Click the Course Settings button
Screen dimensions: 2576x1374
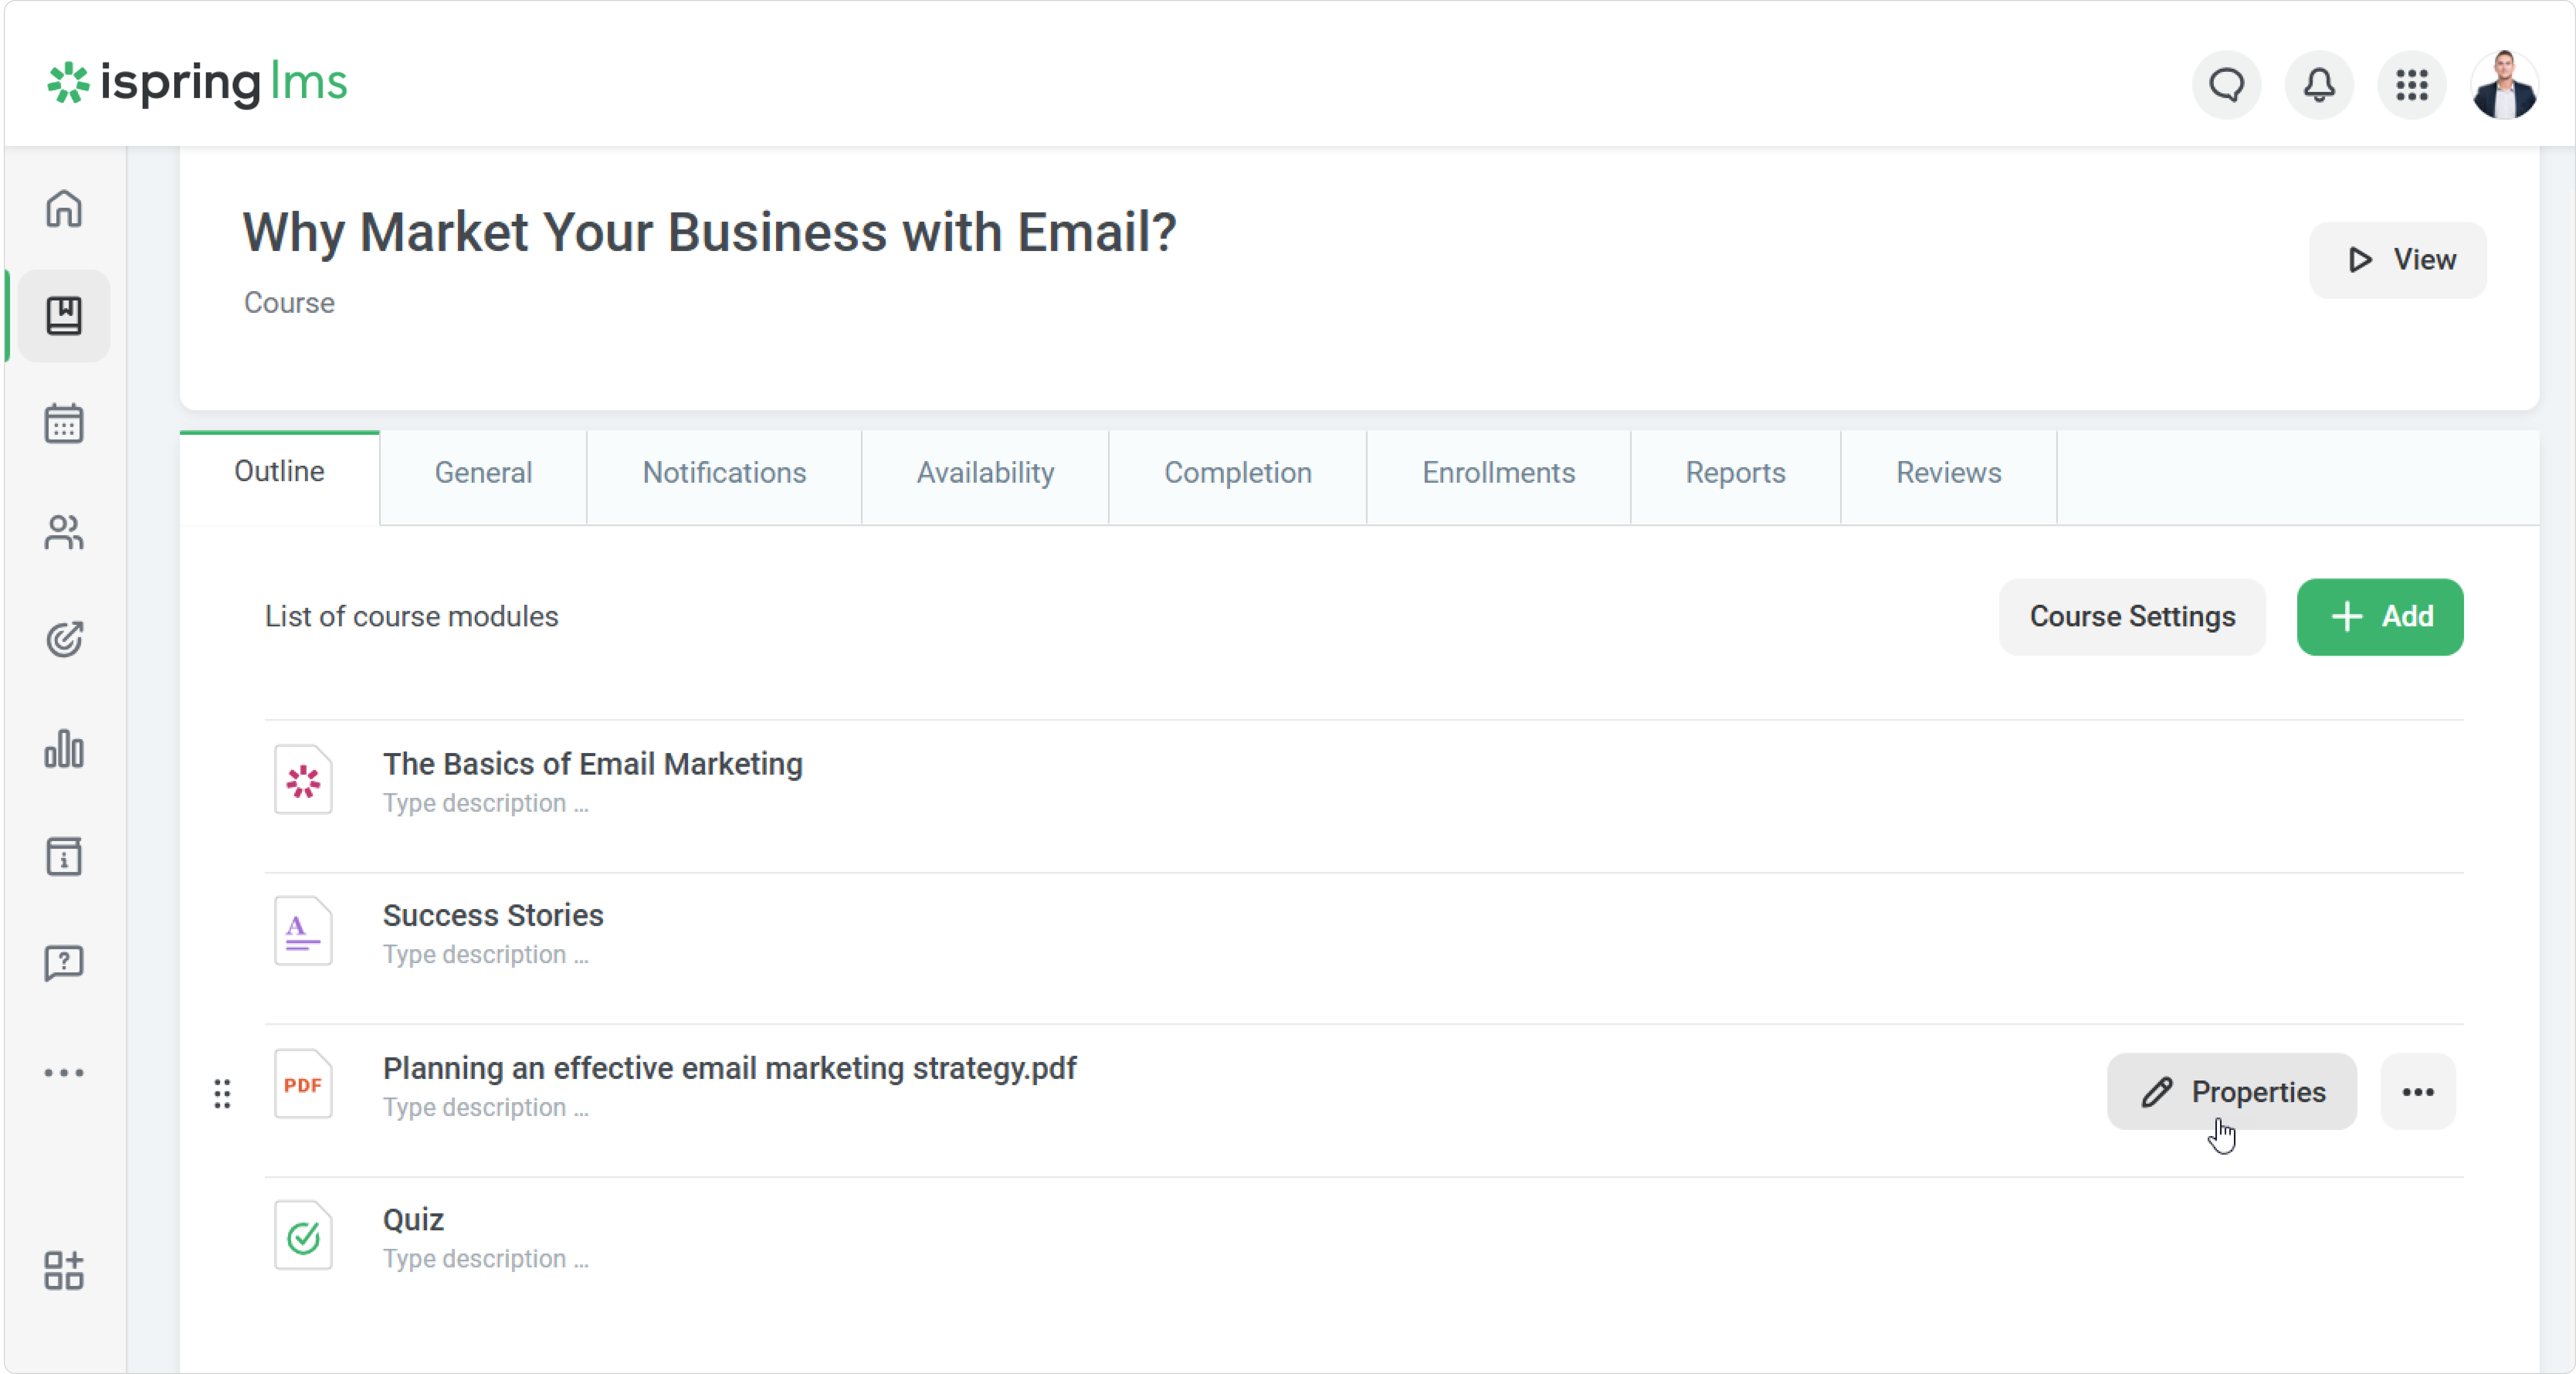coord(2132,617)
